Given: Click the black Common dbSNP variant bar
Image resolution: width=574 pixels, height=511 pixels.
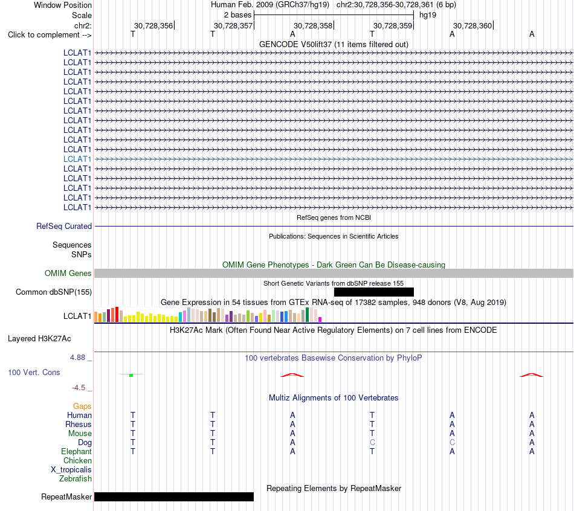Looking at the screenshot, I should (374, 292).
